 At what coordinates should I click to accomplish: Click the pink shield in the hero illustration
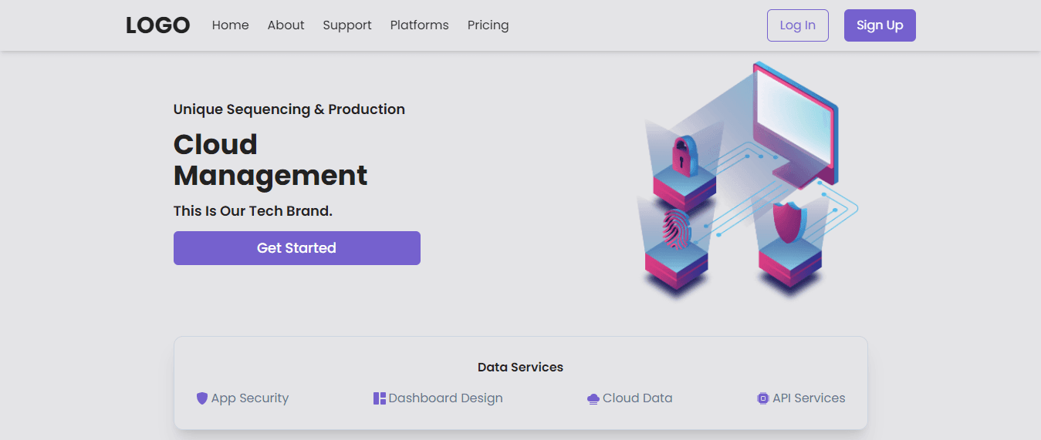point(788,222)
